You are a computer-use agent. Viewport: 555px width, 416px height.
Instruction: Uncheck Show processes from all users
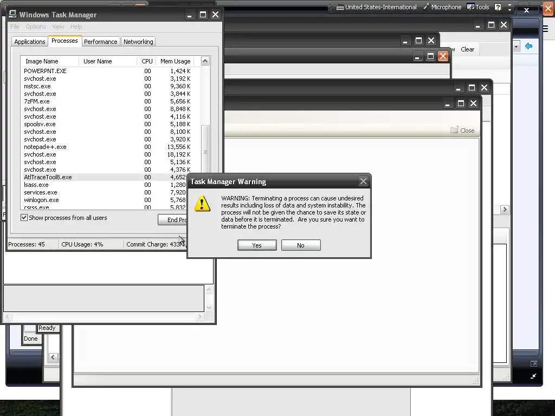point(24,218)
